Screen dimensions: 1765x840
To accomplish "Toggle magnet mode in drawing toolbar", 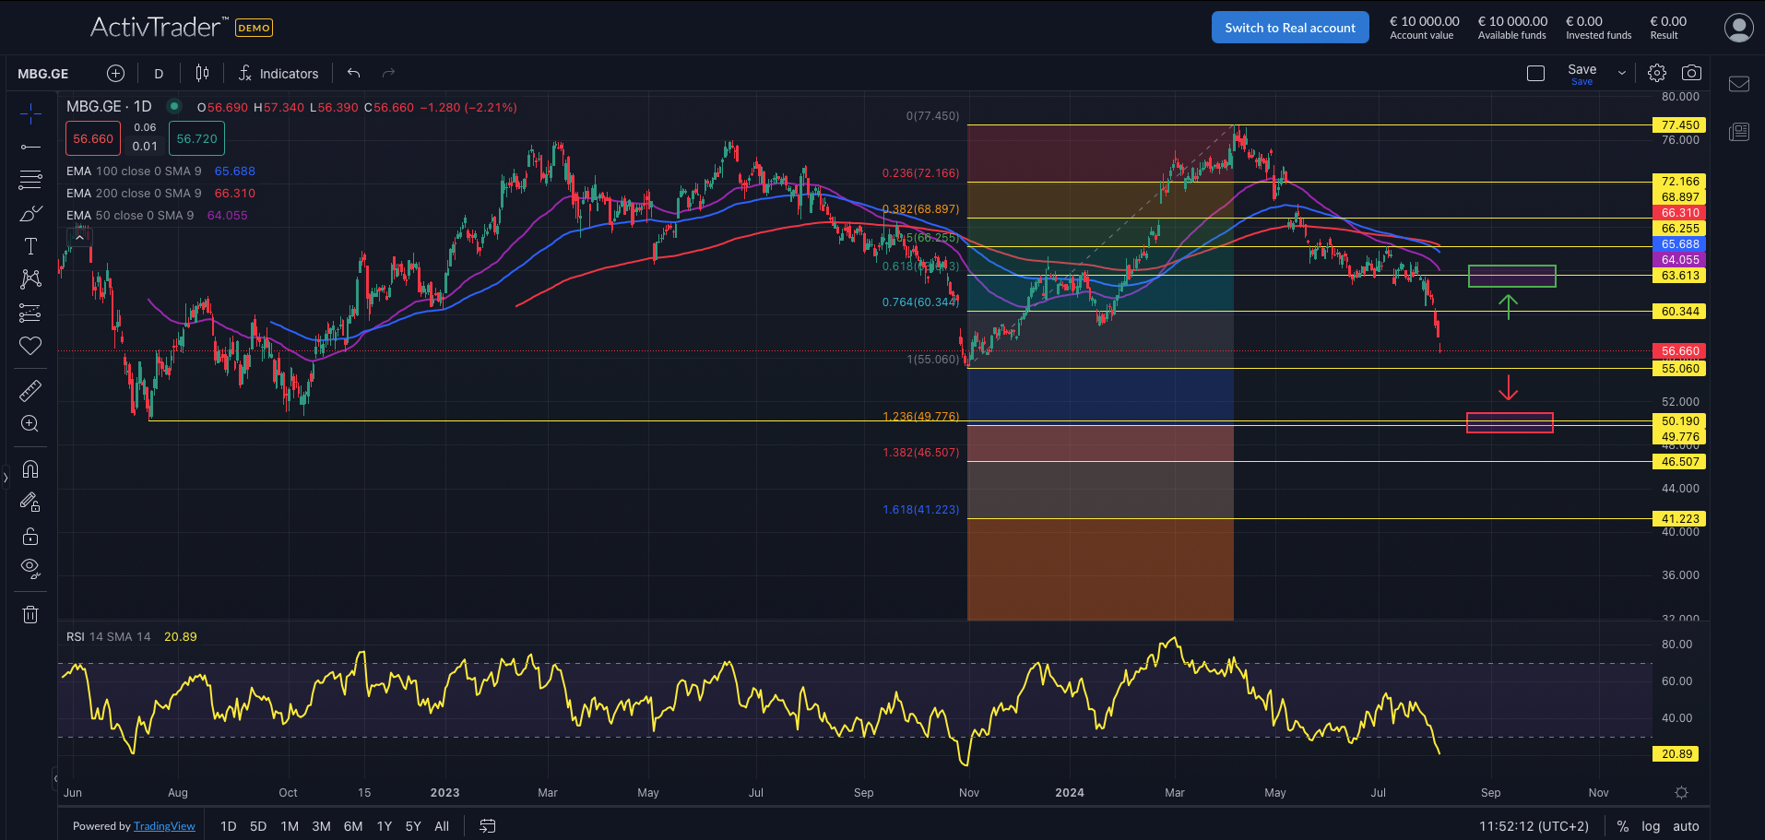I will click(x=30, y=469).
